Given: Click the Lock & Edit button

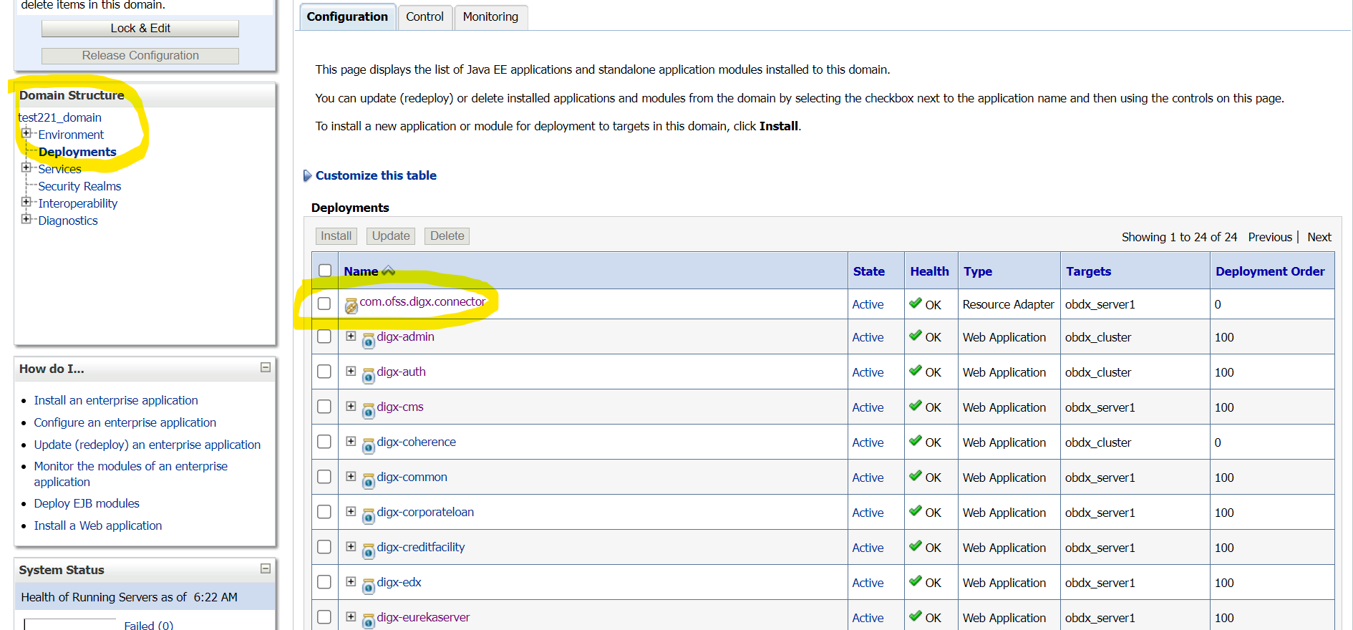Looking at the screenshot, I should 140,28.
